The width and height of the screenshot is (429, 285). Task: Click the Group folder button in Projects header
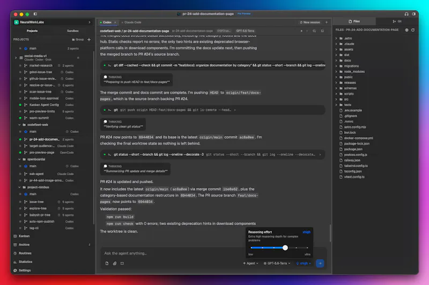click(x=78, y=39)
